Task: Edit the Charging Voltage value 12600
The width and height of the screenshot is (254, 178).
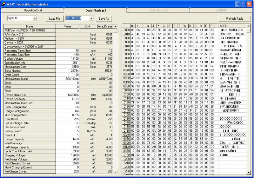Action: point(68,155)
